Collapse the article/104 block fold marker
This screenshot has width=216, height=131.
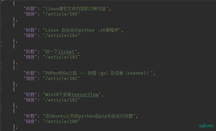pyautogui.click(x=1, y=25)
